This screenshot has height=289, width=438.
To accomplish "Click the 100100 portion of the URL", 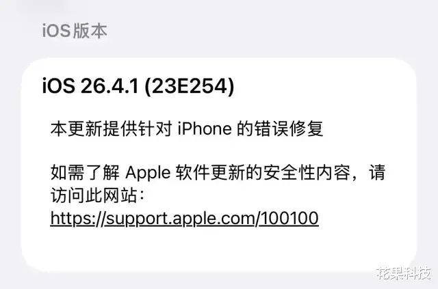I will 289,218.
